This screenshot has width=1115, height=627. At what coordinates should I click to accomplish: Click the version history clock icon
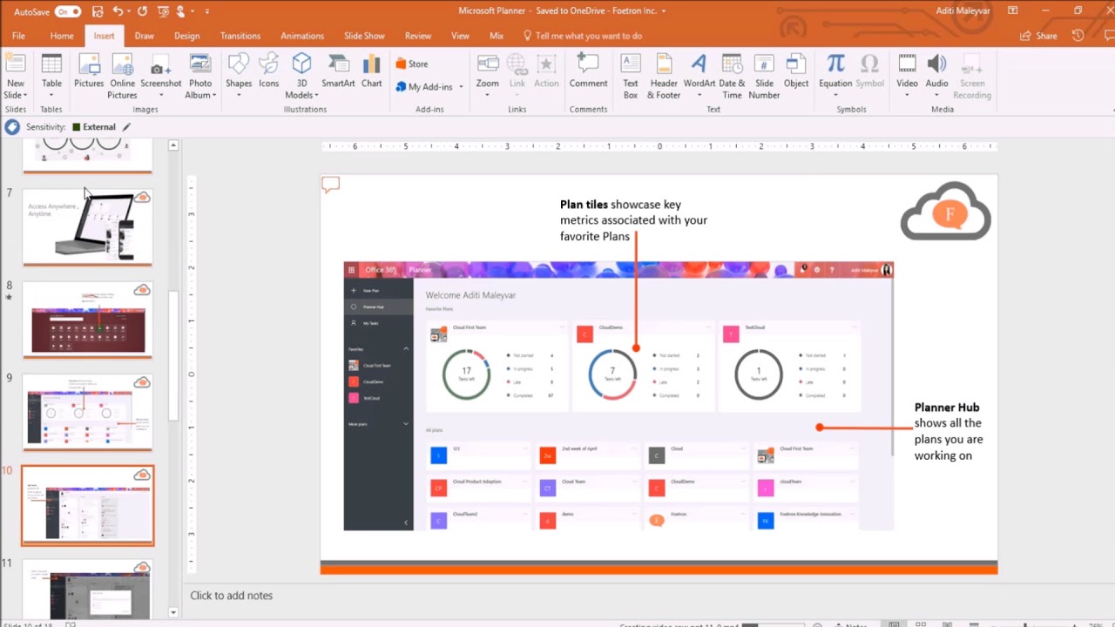[x=1078, y=36]
